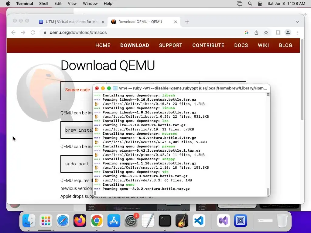Image resolution: width=311 pixels, height=233 pixels.
Task: Close the Download QEMU tab
Action: point(176,22)
